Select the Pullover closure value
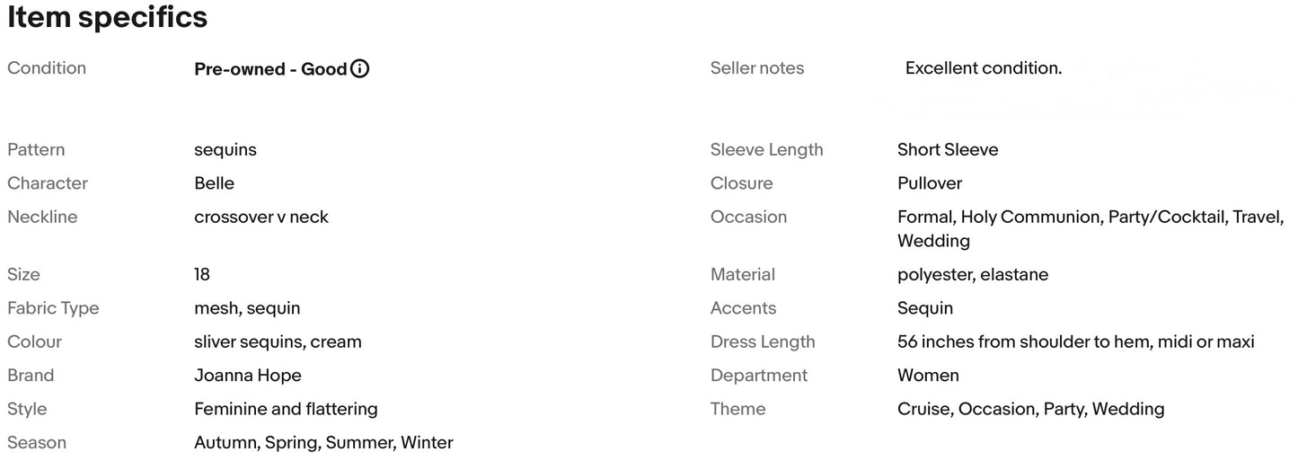This screenshot has height=461, width=1298. click(x=930, y=183)
